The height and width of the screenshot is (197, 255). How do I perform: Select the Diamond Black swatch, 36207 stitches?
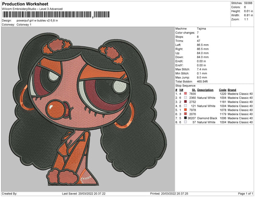(185, 118)
